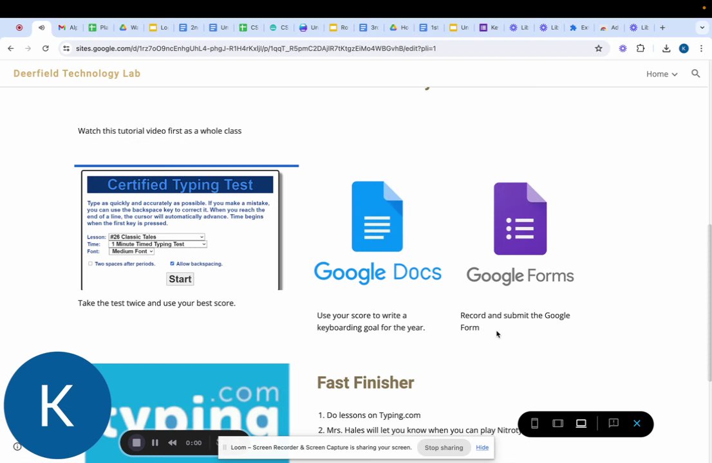Image resolution: width=712 pixels, height=463 pixels.
Task: Click the Loom K camera bubble
Action: 57,405
